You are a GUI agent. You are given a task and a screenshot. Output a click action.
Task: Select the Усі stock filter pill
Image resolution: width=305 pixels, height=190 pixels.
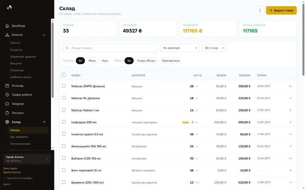click(x=80, y=61)
